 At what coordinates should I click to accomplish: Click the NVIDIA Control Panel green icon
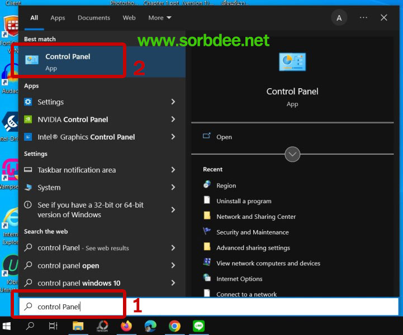pos(28,119)
